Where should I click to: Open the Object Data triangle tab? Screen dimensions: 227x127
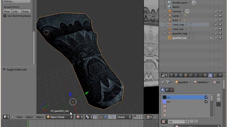point(200,75)
